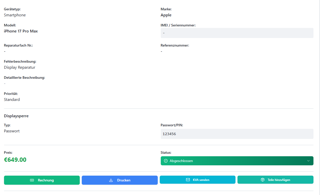The height and width of the screenshot is (195, 320).
Task: Select the Passwort lock type value
Action: [12, 131]
